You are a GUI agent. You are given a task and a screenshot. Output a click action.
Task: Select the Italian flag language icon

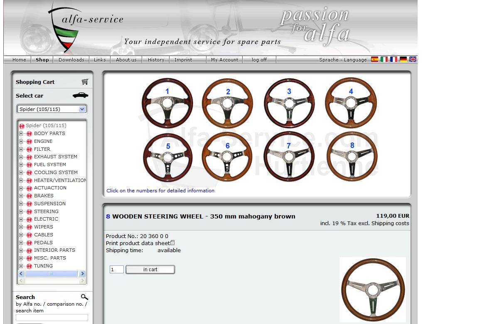coord(384,59)
